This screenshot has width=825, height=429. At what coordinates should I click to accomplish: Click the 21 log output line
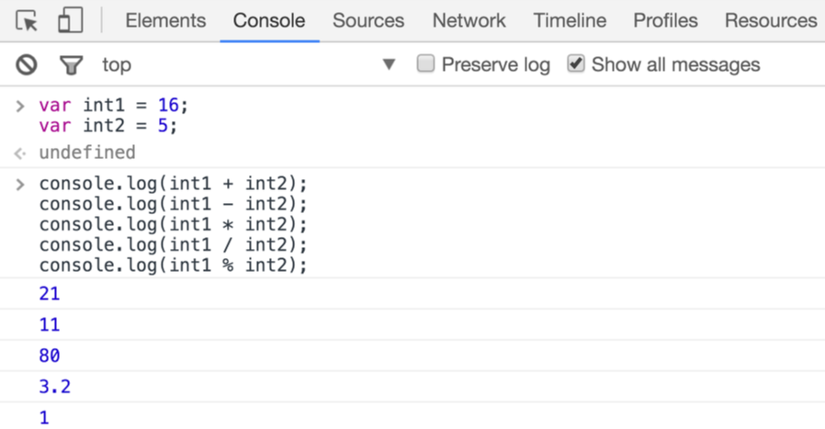click(50, 294)
